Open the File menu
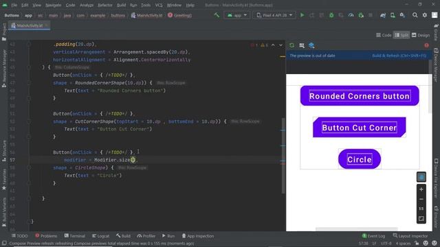Image resolution: width=440 pixels, height=247 pixels. 14,5
